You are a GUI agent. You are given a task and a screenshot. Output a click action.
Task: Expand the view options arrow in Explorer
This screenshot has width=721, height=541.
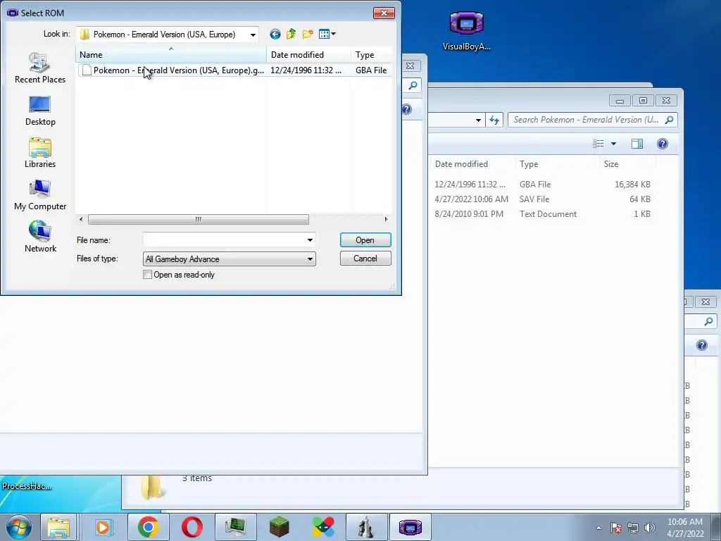[x=613, y=144]
